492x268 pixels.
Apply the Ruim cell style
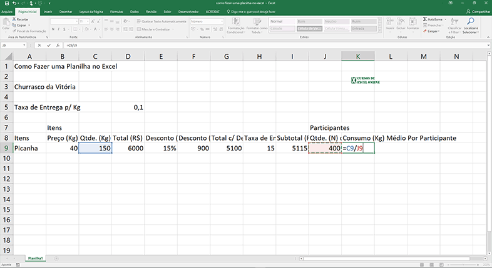[364, 21]
